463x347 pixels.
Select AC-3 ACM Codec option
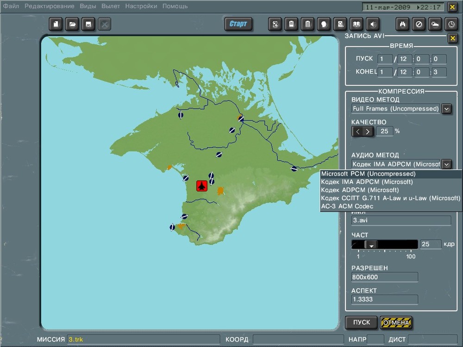point(347,206)
